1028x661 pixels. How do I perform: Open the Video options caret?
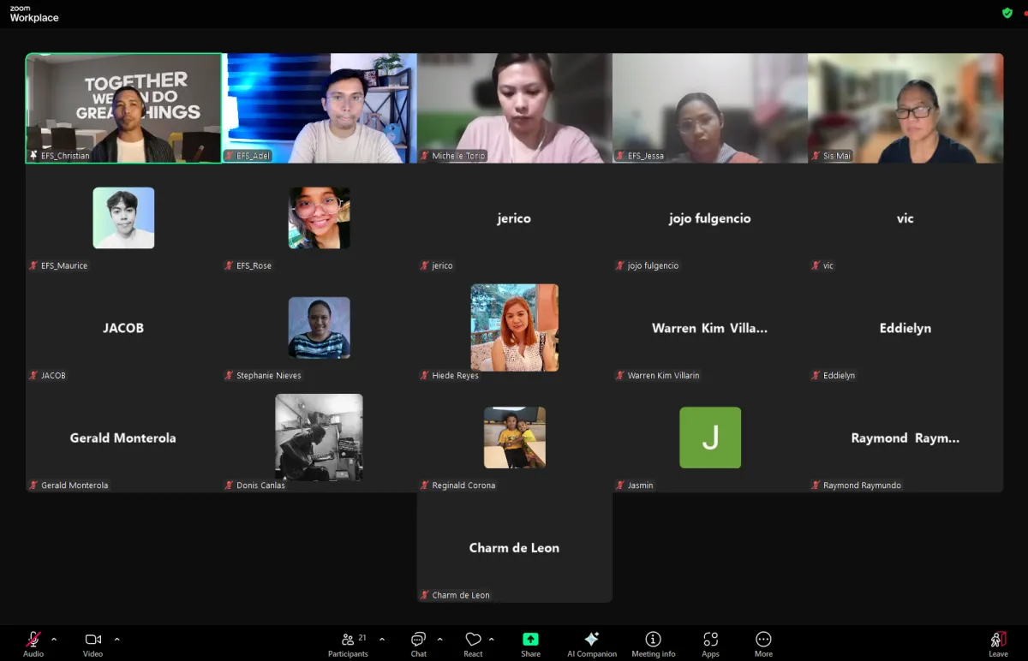117,639
